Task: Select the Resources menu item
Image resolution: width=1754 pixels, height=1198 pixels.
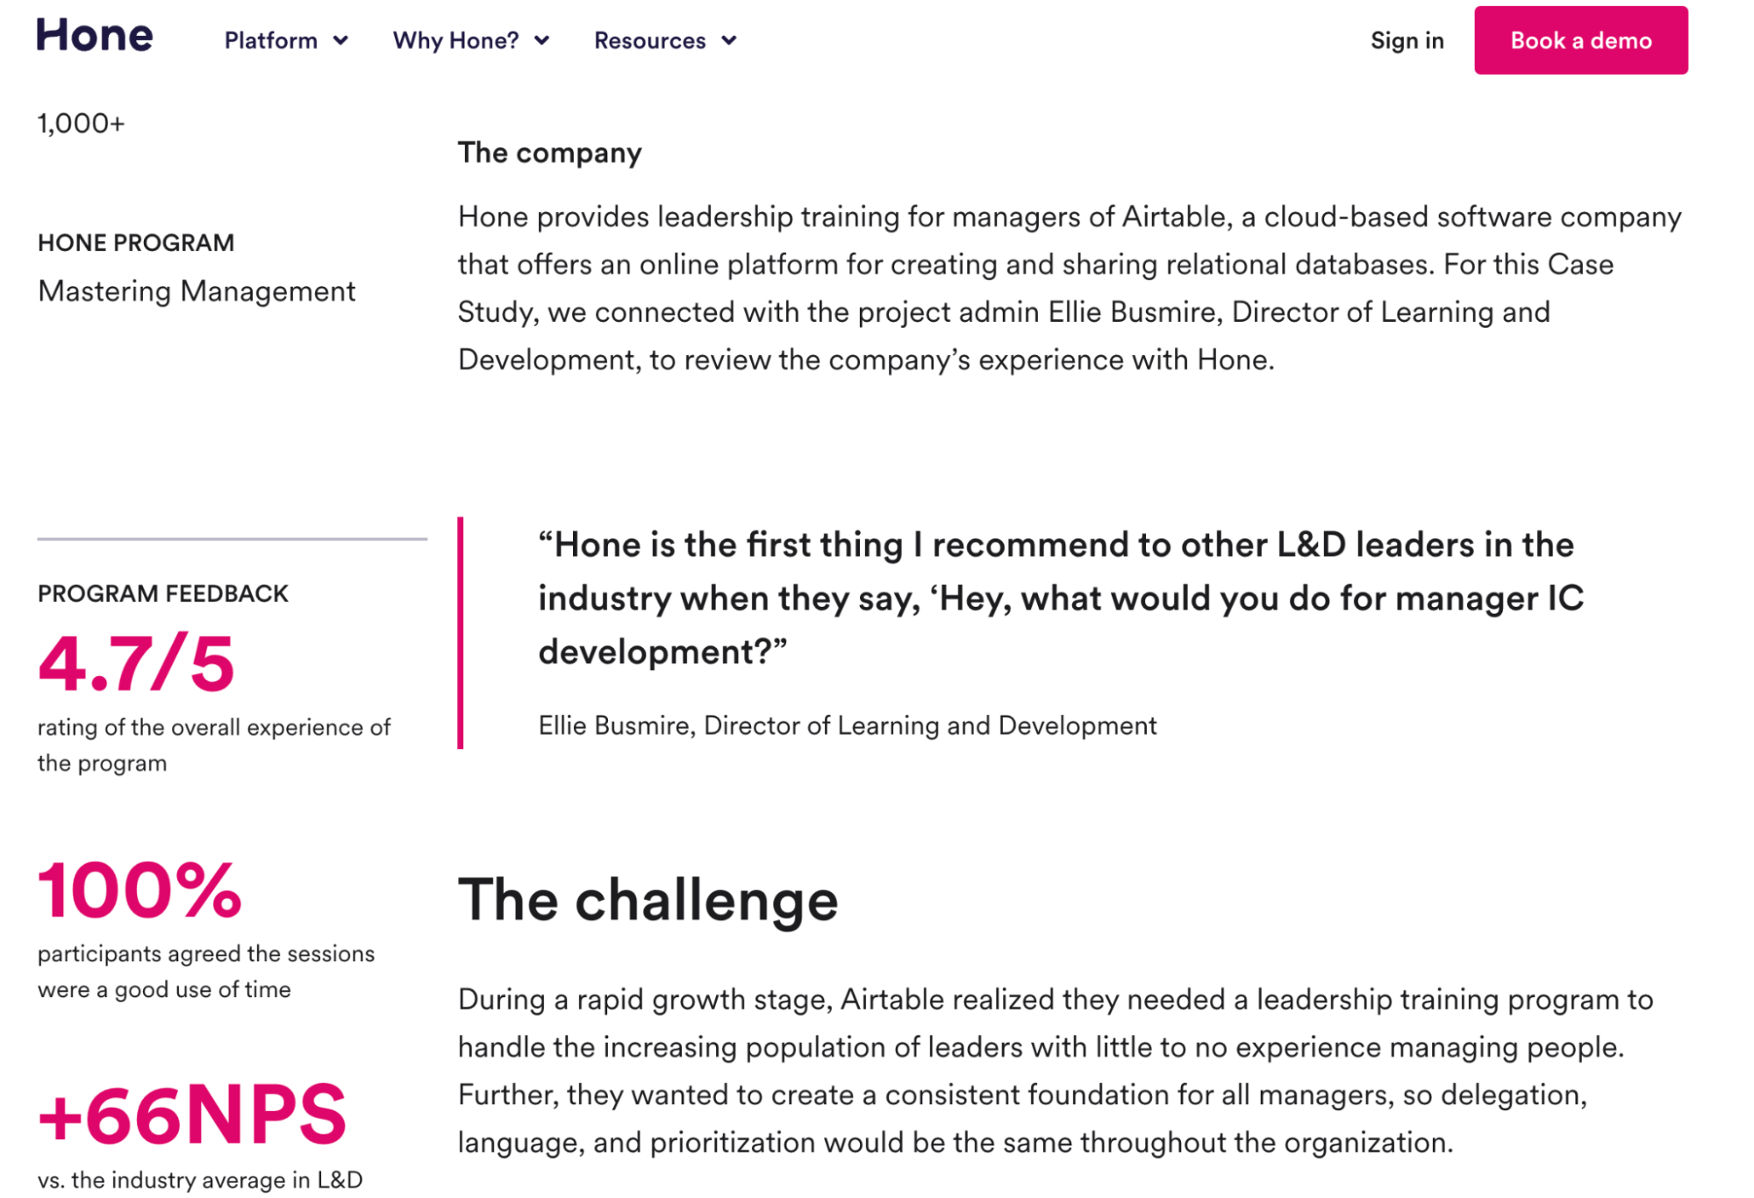Action: click(650, 40)
